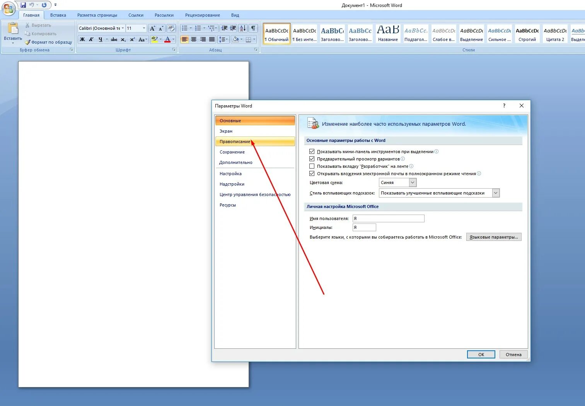Click Отмена button in dialog
Screen dimensions: 585x406
pos(513,355)
